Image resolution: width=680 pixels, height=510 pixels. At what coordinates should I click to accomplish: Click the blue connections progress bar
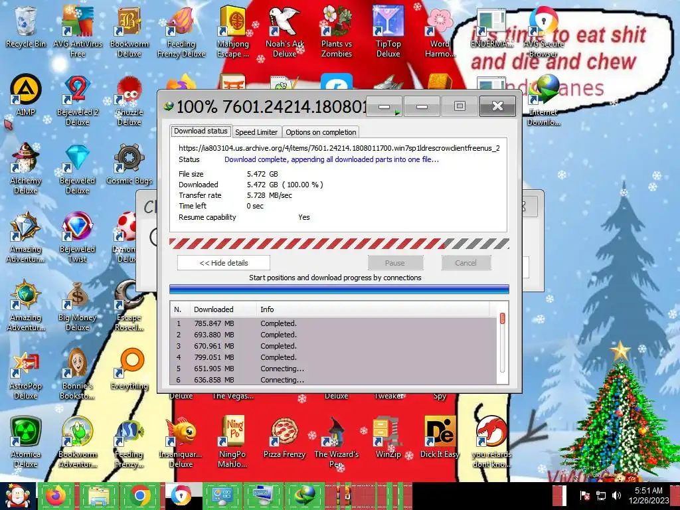tap(339, 290)
